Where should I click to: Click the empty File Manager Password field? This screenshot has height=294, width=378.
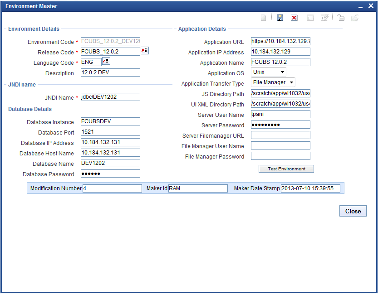point(280,156)
